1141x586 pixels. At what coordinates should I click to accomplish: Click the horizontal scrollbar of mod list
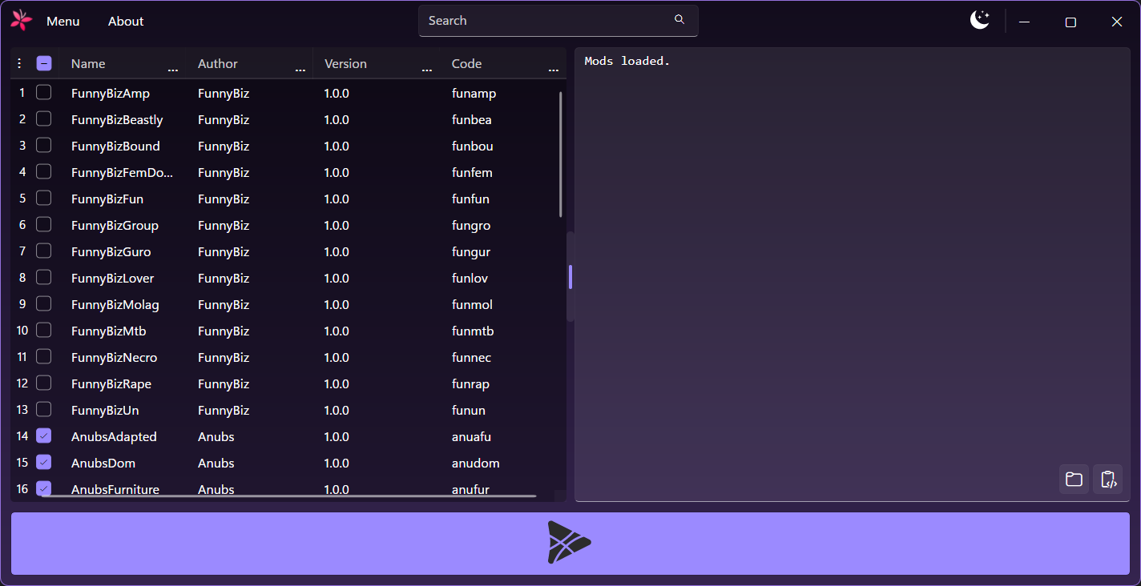point(288,496)
